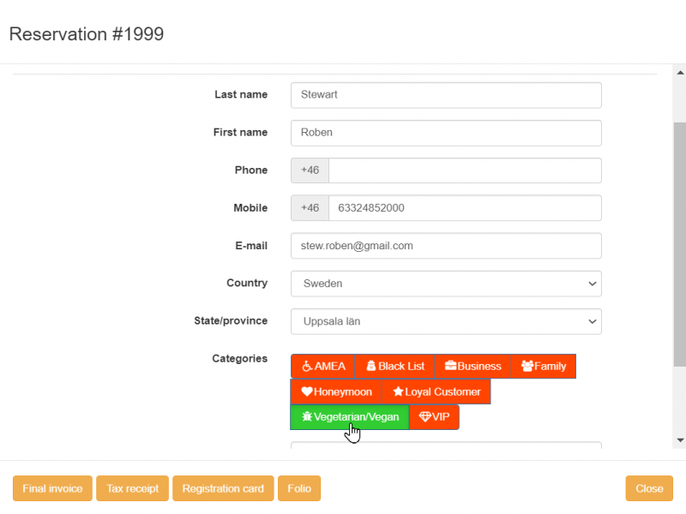Open the Registration card
Viewport: 686px width, 514px height.
tap(223, 488)
